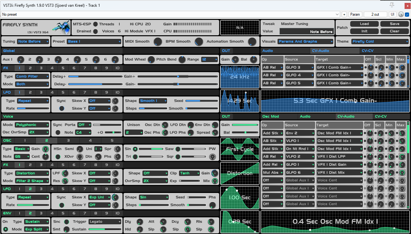Click the Distortion graph thumbnail
This screenshot has width=411, height=234.
click(240, 173)
